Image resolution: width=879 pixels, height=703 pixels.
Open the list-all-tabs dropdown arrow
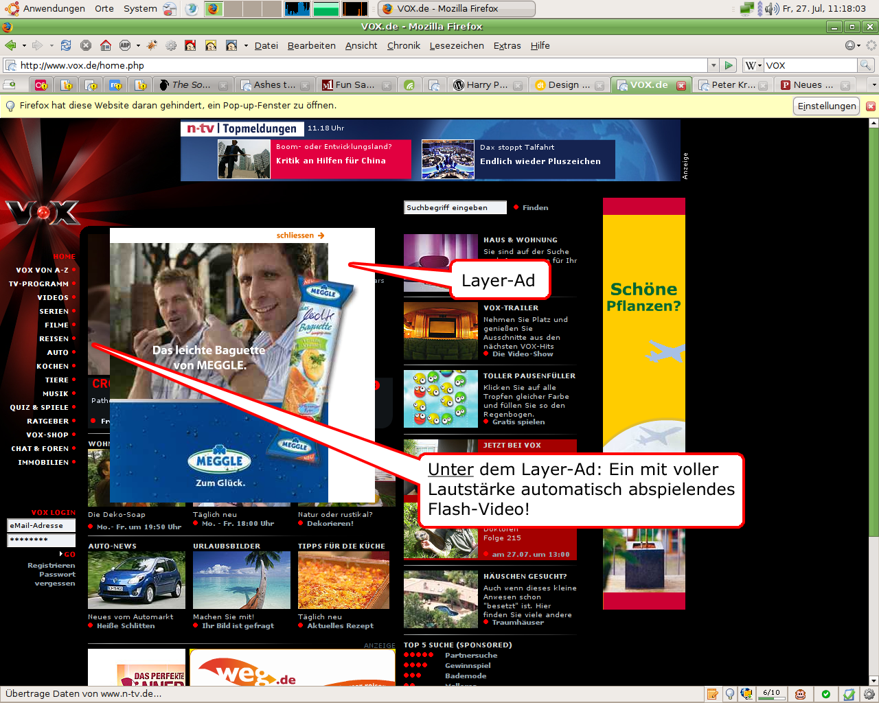point(874,85)
